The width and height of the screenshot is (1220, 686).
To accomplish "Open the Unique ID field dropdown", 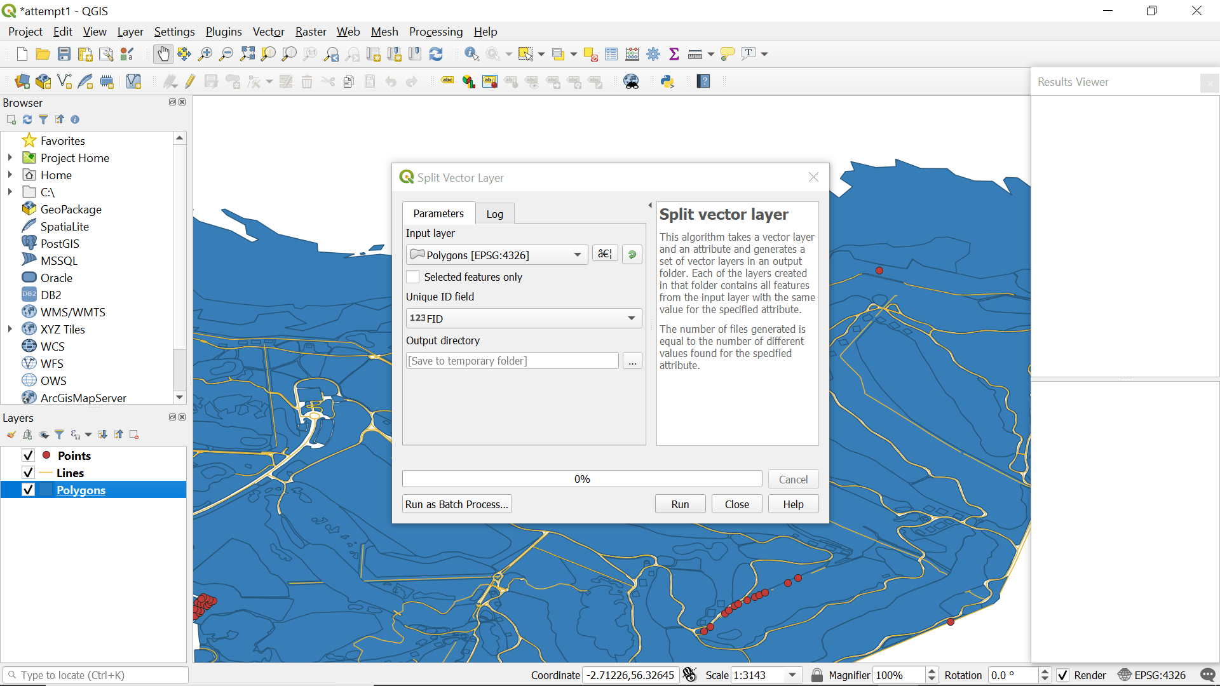I will [x=524, y=318].
